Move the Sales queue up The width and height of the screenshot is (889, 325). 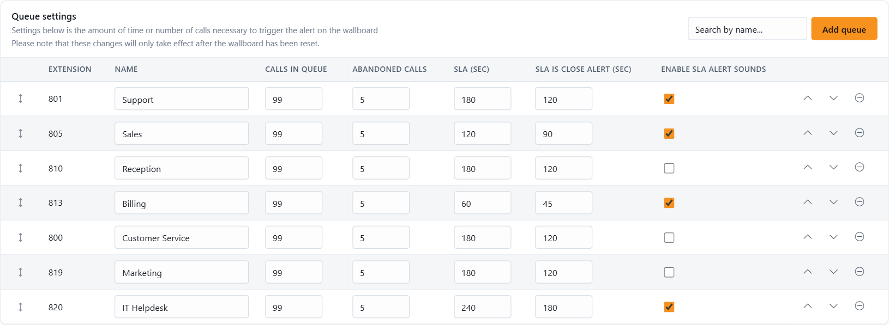point(808,133)
